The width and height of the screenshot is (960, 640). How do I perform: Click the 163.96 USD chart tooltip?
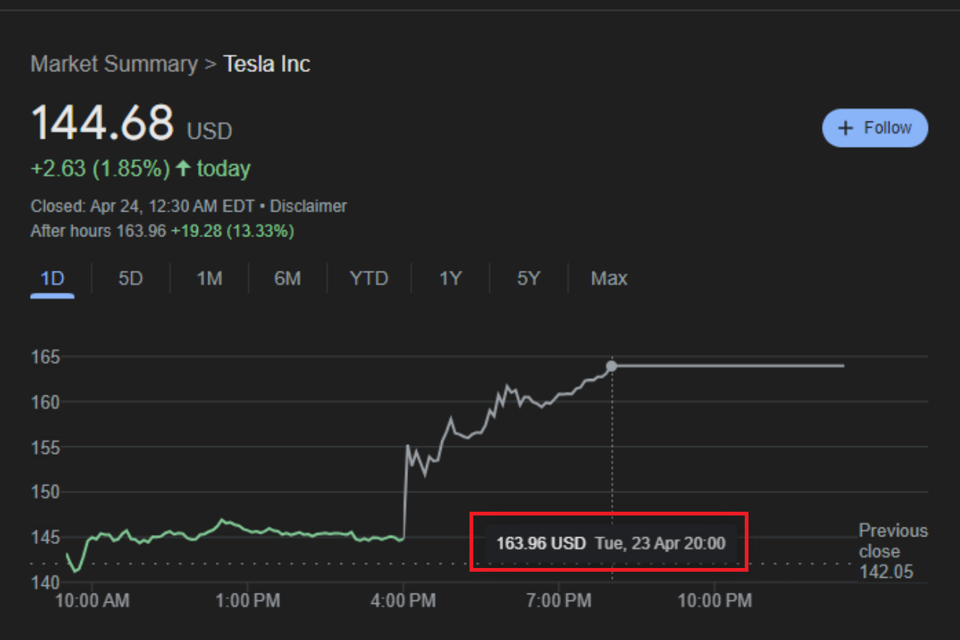(610, 543)
